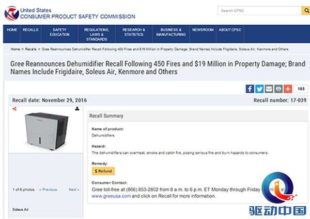This screenshot has width=310, height=219.
Task: Go to the Newsroom menu item
Action: pos(203,30)
